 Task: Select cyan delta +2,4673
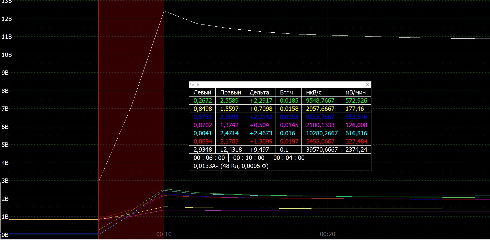(x=261, y=133)
